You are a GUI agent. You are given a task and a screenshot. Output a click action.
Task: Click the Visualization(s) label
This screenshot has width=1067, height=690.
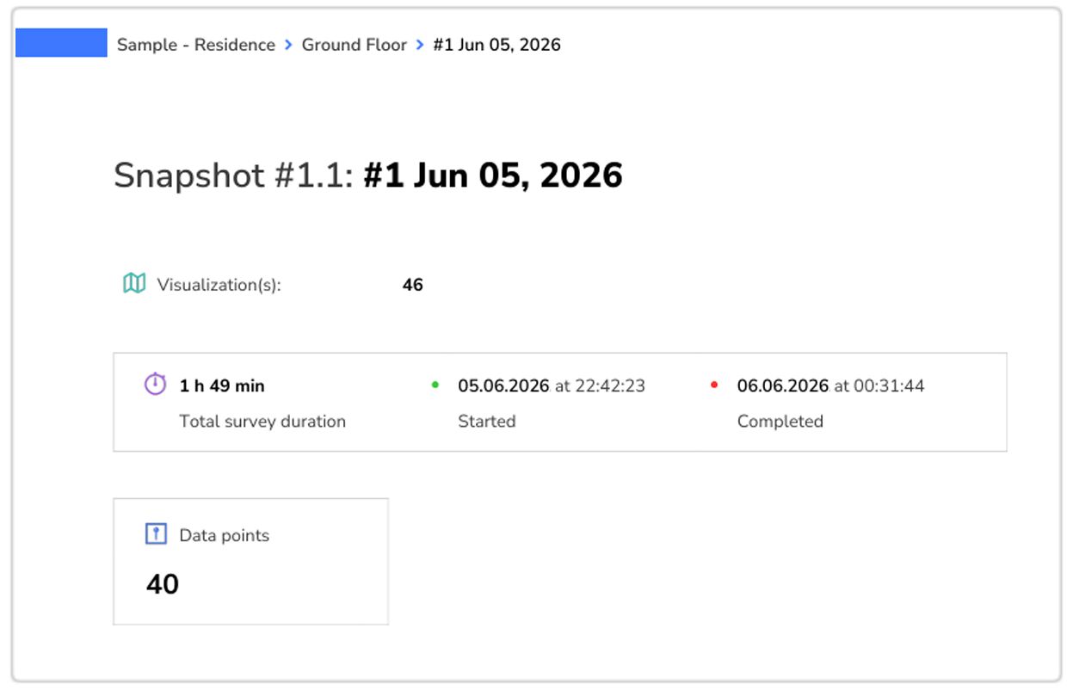point(219,285)
